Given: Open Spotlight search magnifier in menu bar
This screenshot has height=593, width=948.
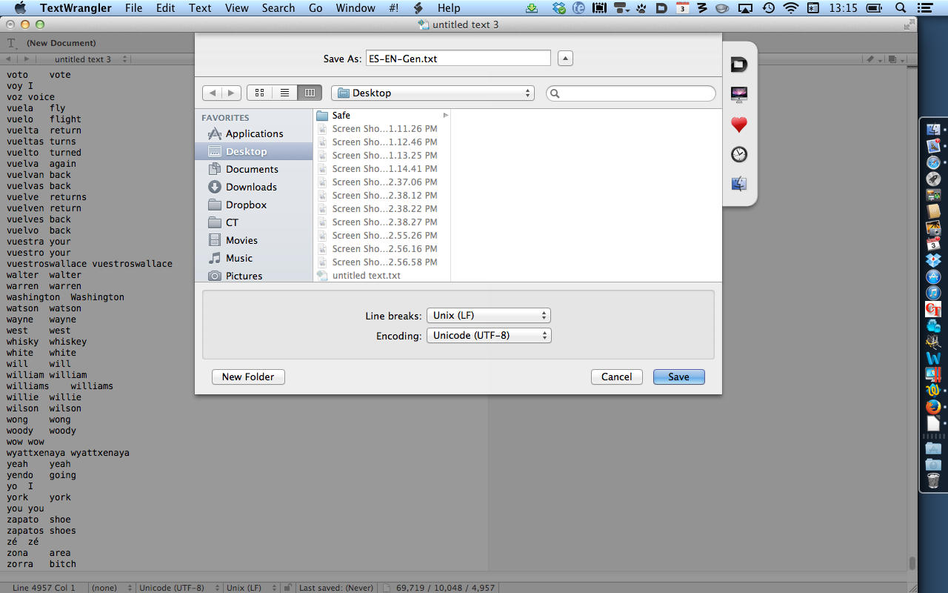Looking at the screenshot, I should (x=901, y=8).
